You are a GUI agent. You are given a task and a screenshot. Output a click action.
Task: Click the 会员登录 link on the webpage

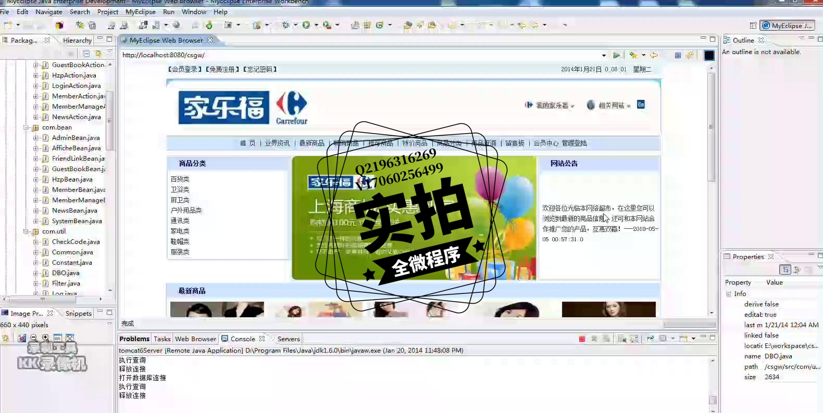pyautogui.click(x=185, y=69)
